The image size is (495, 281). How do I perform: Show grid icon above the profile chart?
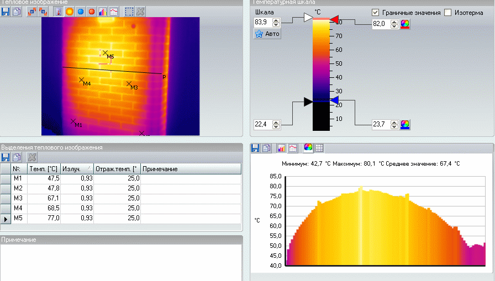pyautogui.click(x=319, y=148)
